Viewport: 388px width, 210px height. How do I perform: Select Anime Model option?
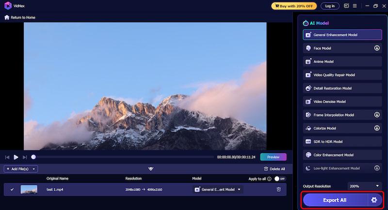tap(342, 61)
